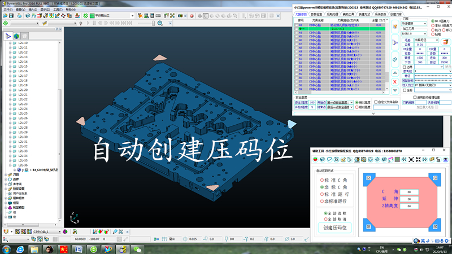452x254 pixels.
Task: Click the expand-arrows icon in auxiliary toolbar
Action: point(411,159)
